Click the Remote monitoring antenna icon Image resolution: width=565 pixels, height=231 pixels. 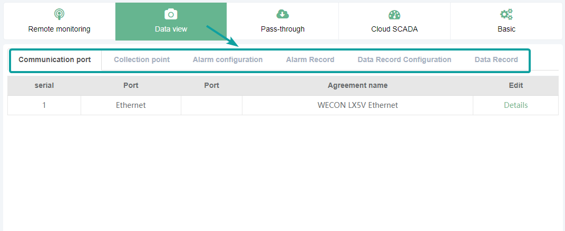(59, 14)
